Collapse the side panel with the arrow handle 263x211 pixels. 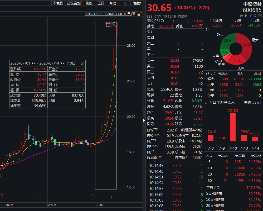point(144,120)
